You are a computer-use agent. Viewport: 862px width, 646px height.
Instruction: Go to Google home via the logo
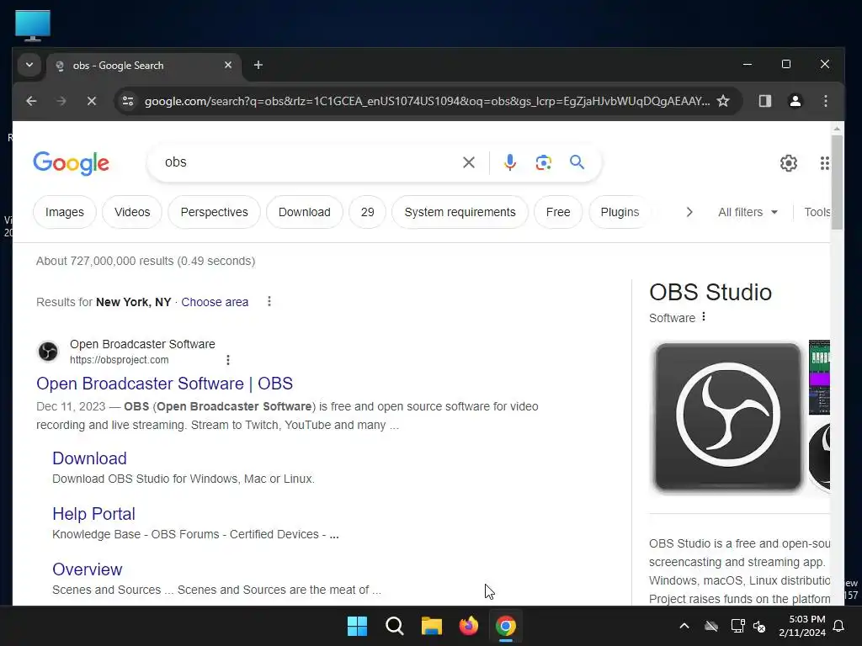[x=72, y=163]
